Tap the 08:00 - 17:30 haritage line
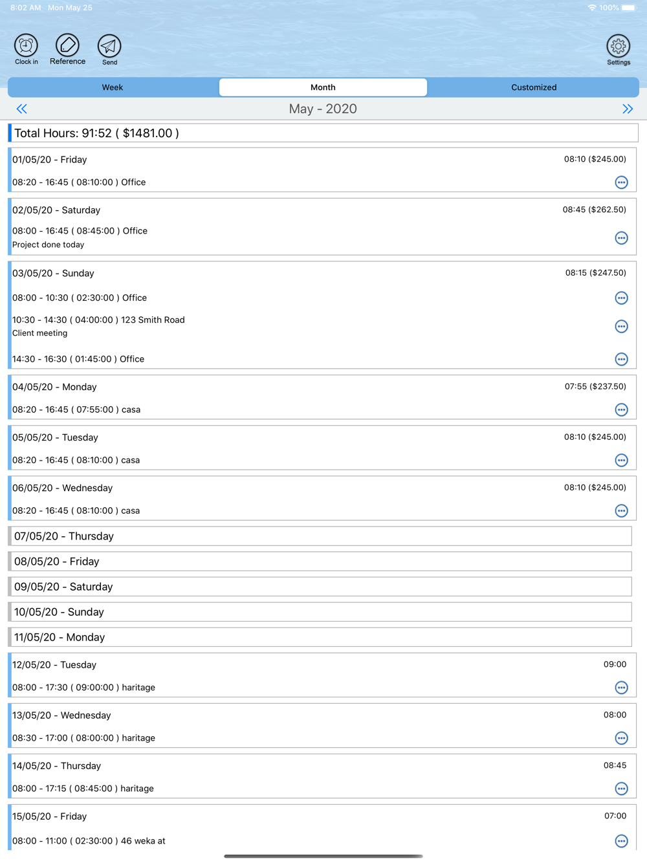Image resolution: width=647 pixels, height=863 pixels. point(83,688)
